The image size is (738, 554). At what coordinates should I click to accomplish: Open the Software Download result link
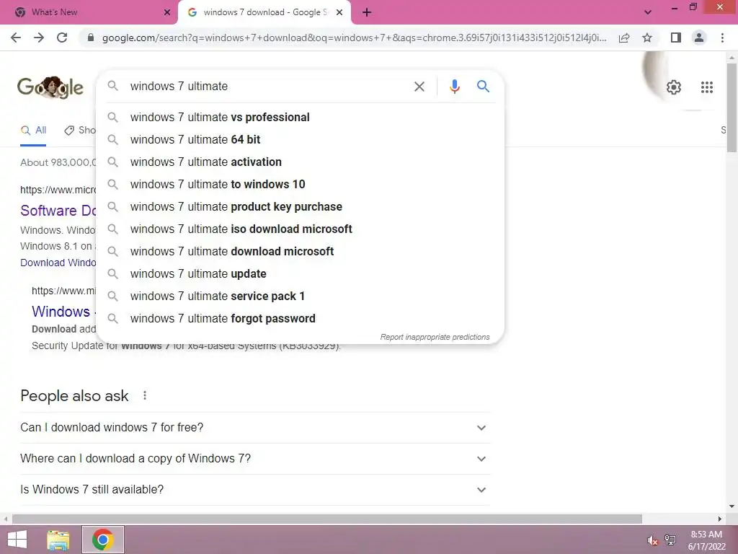pos(58,211)
